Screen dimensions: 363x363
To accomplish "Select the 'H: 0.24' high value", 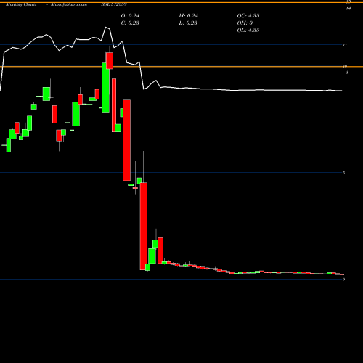I will tap(188, 16).
